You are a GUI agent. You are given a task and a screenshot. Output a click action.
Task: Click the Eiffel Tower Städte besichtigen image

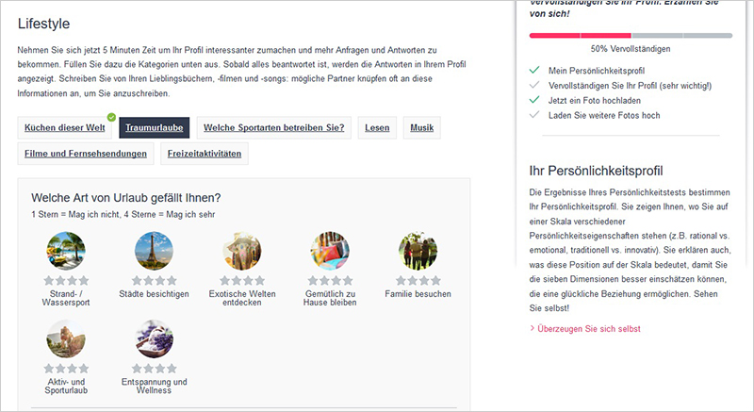(154, 251)
